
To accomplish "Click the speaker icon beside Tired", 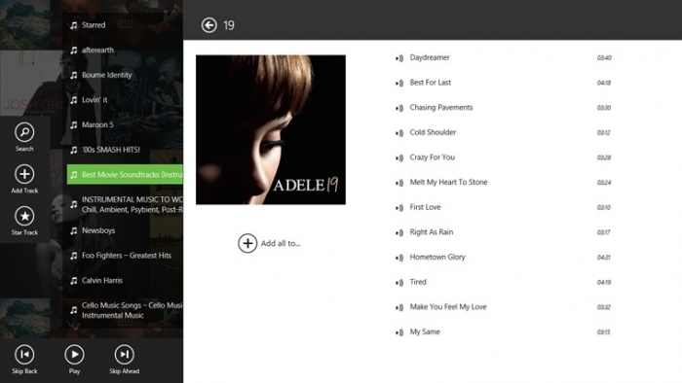I will click(x=399, y=283).
